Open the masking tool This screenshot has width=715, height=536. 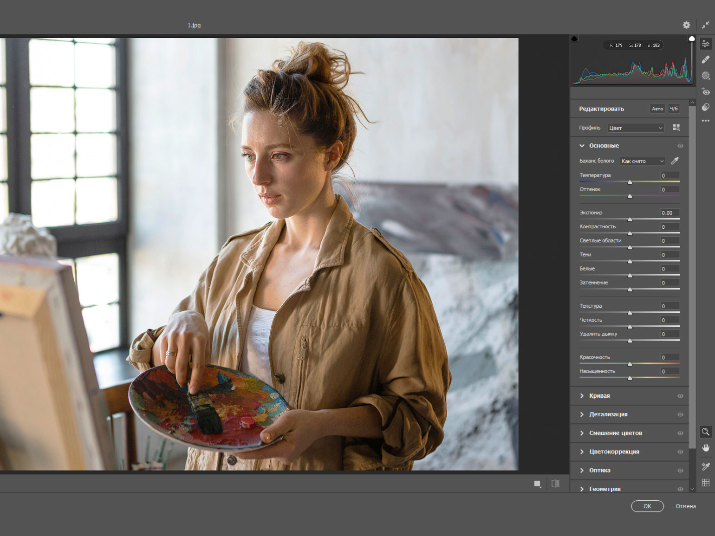tap(705, 76)
